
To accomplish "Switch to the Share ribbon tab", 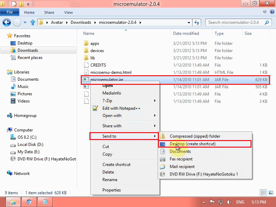I will (49, 12).
